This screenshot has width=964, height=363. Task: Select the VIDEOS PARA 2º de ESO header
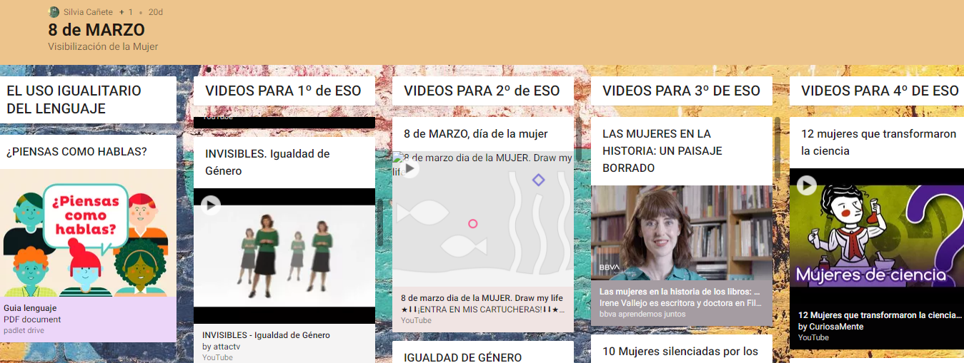tap(482, 91)
